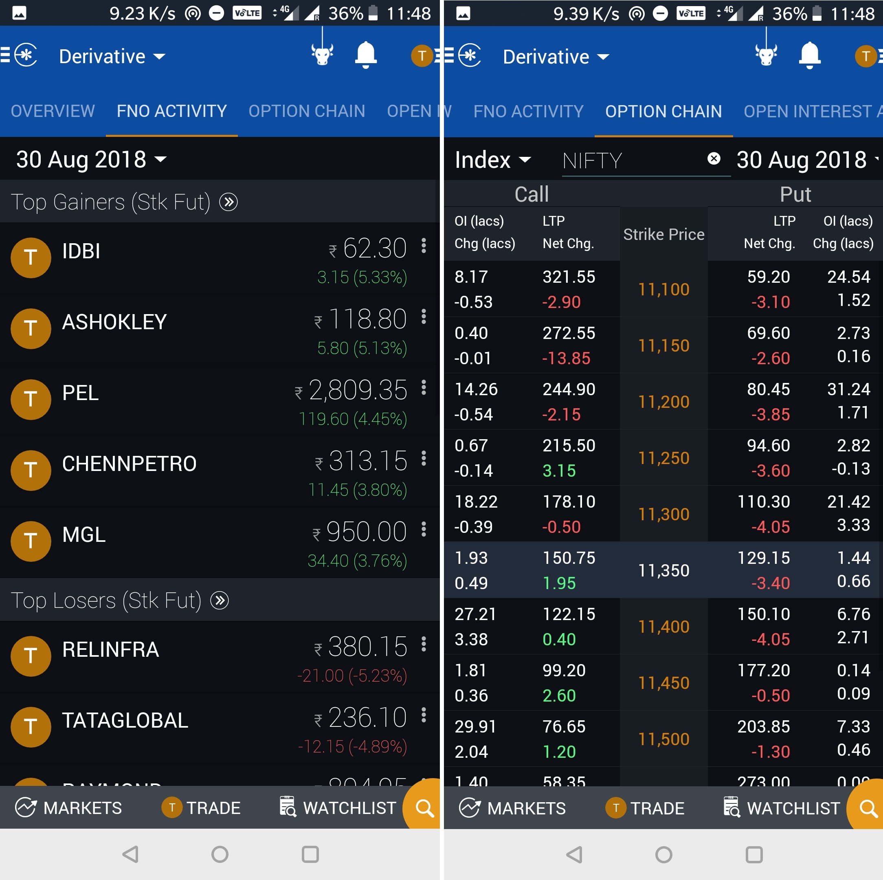
Task: Open three-dot menu for IDBI
Action: 424,246
